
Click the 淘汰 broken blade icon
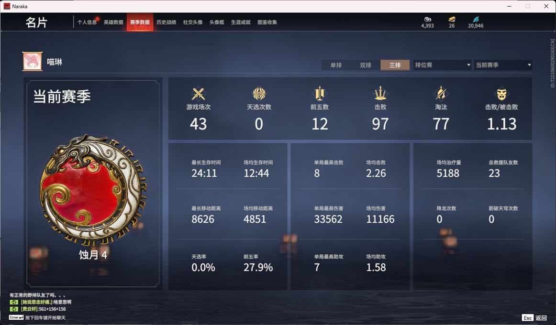tap(441, 94)
